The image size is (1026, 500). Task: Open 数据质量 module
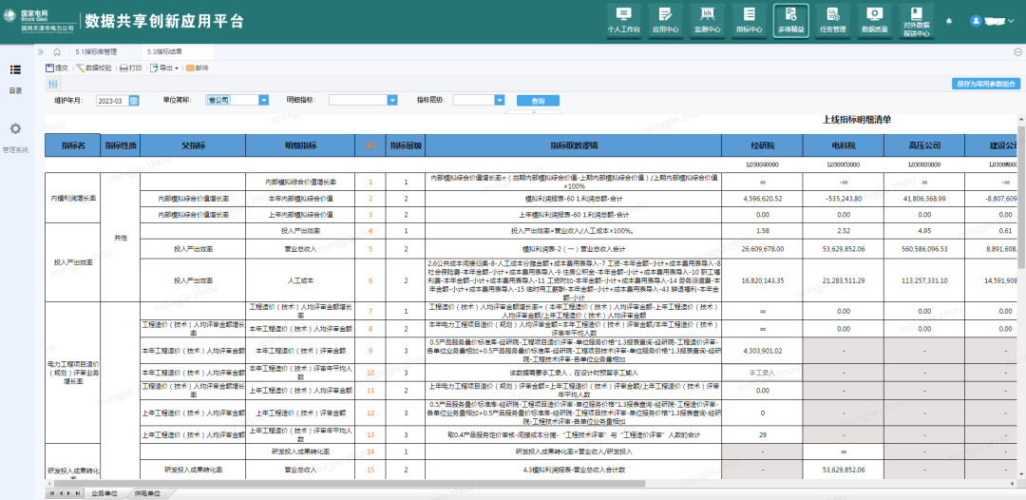(875, 20)
